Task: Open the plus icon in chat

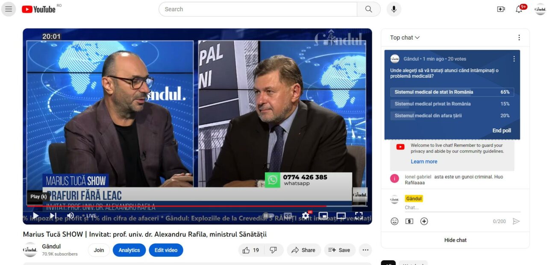Action: [x=424, y=221]
